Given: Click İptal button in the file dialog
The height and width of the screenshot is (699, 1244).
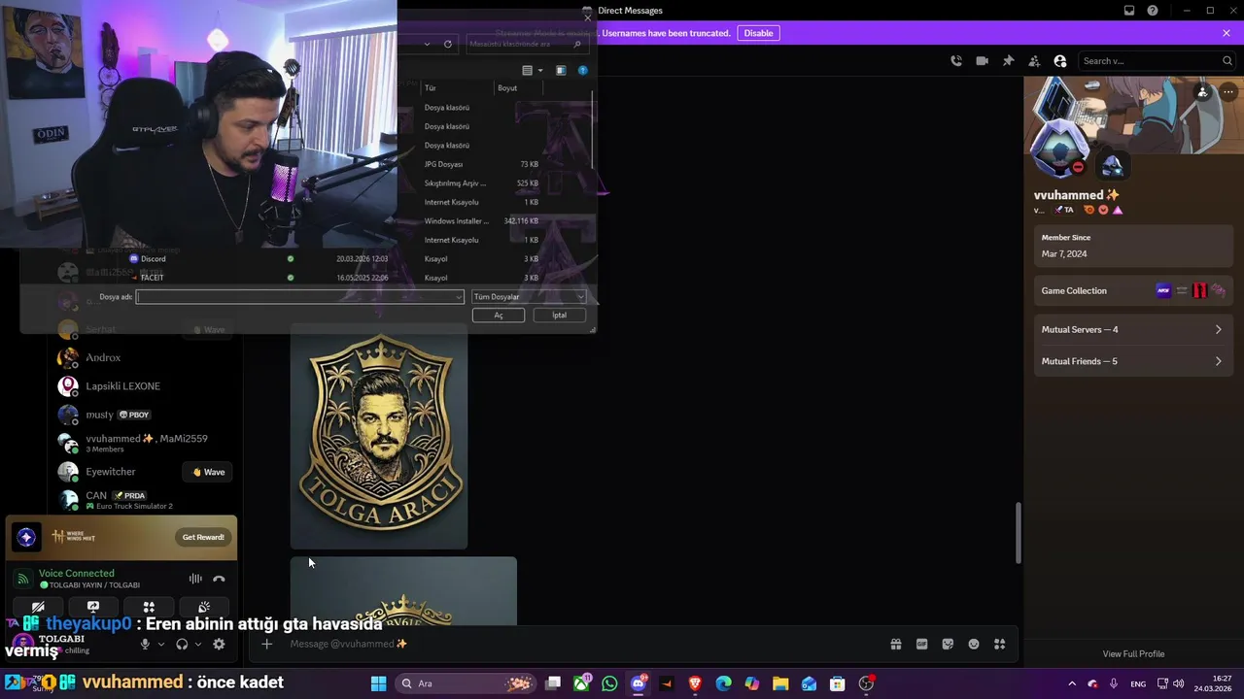Looking at the screenshot, I should tap(560, 315).
